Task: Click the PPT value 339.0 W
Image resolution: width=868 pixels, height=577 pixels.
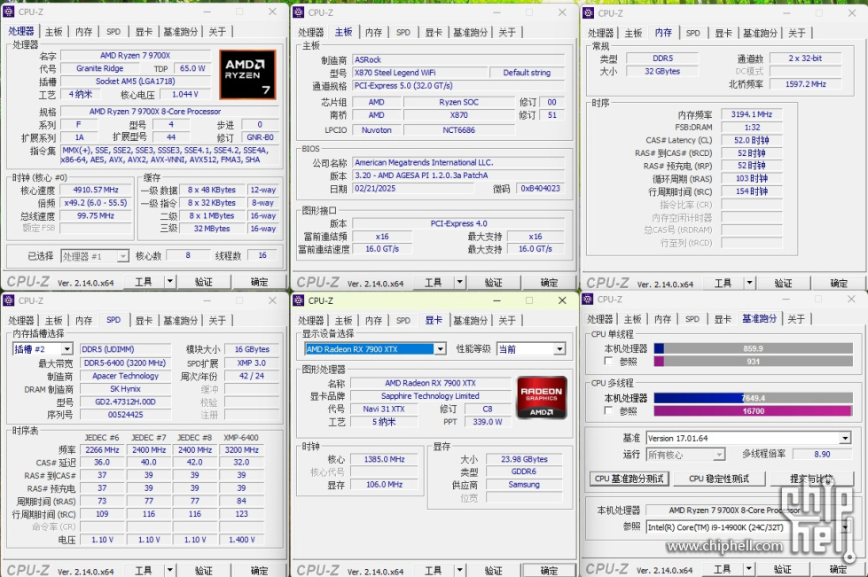Action: pos(487,422)
